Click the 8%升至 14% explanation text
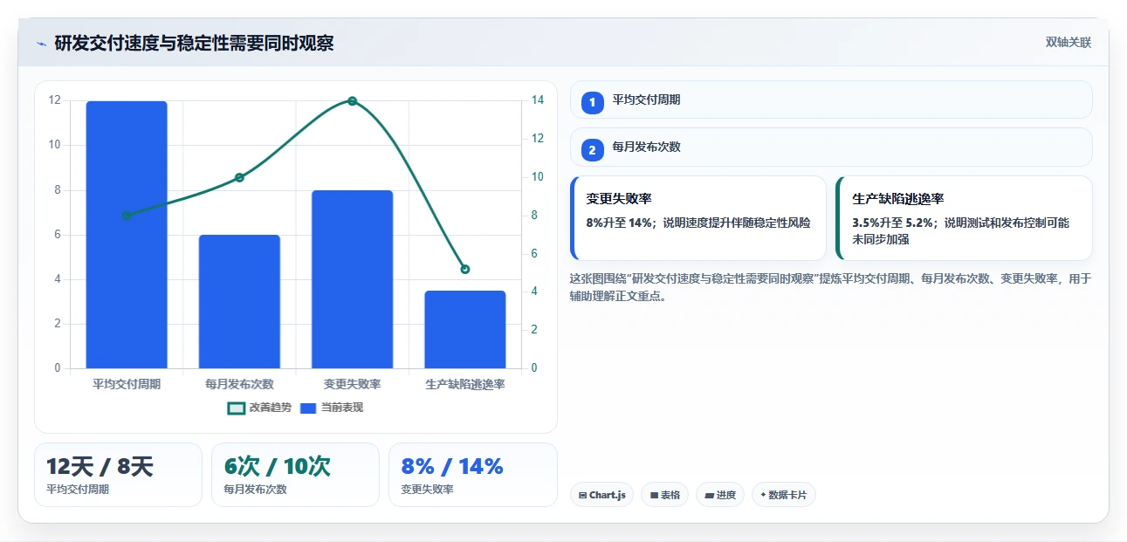 tap(698, 223)
